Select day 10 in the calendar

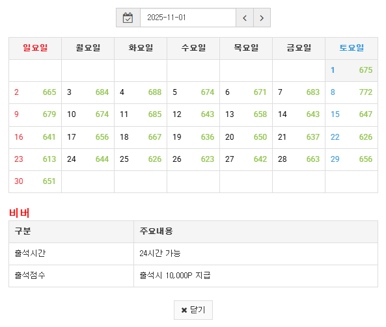coord(88,115)
